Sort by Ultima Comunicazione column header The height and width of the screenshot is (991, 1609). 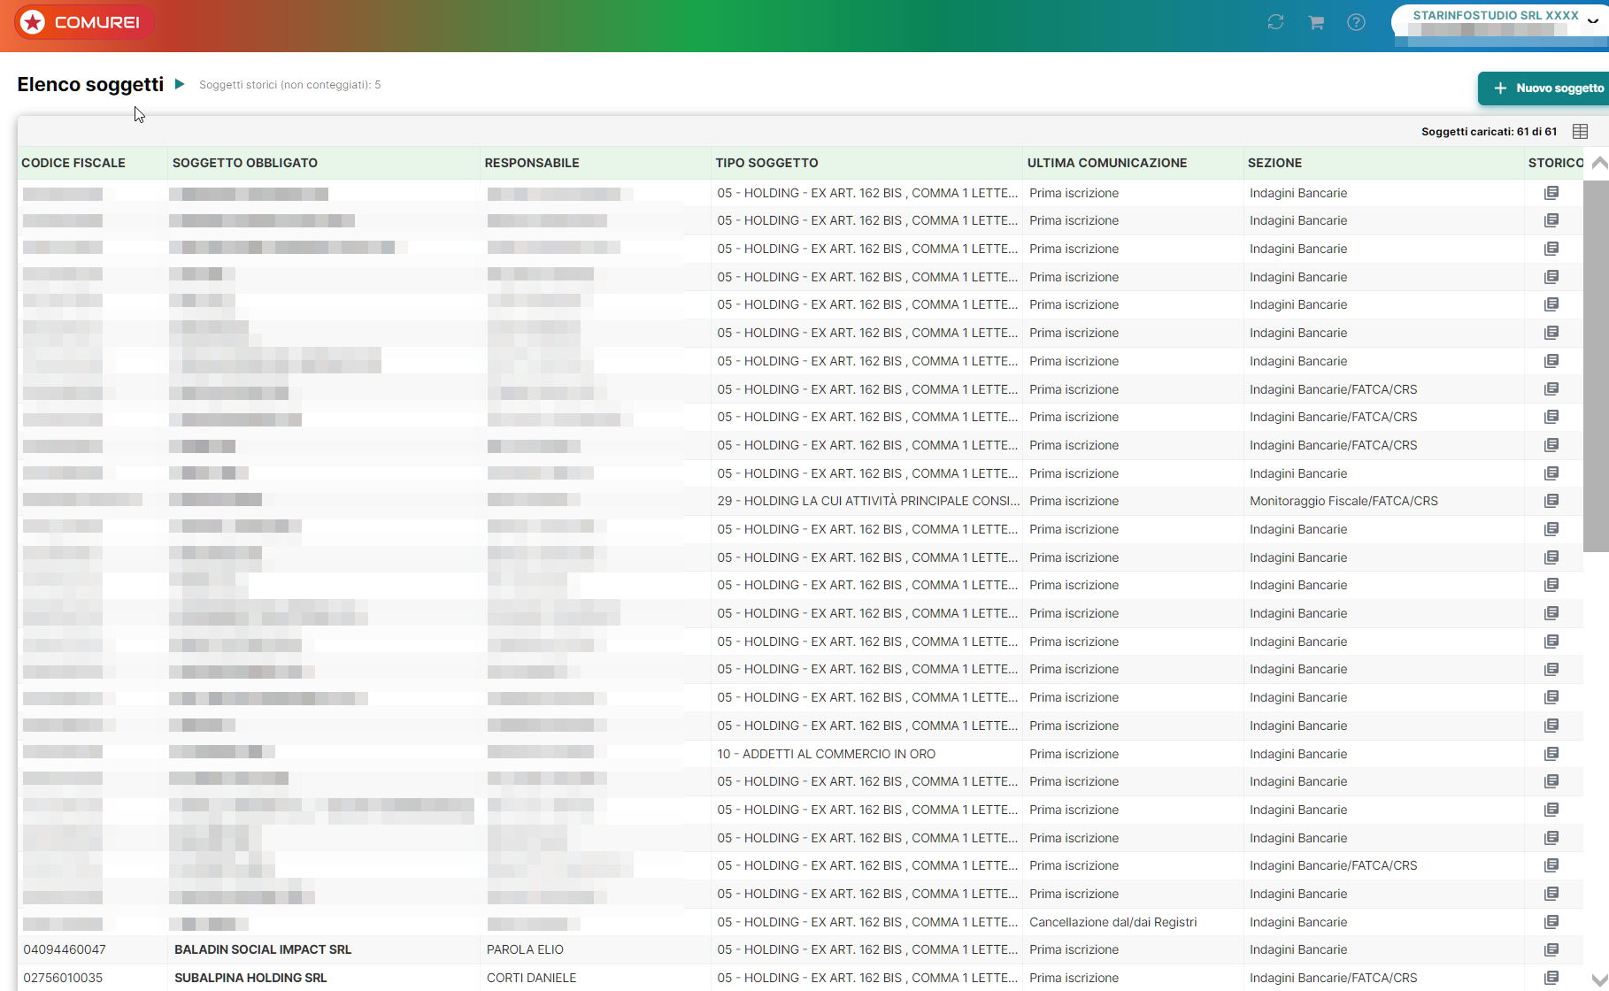(1107, 163)
